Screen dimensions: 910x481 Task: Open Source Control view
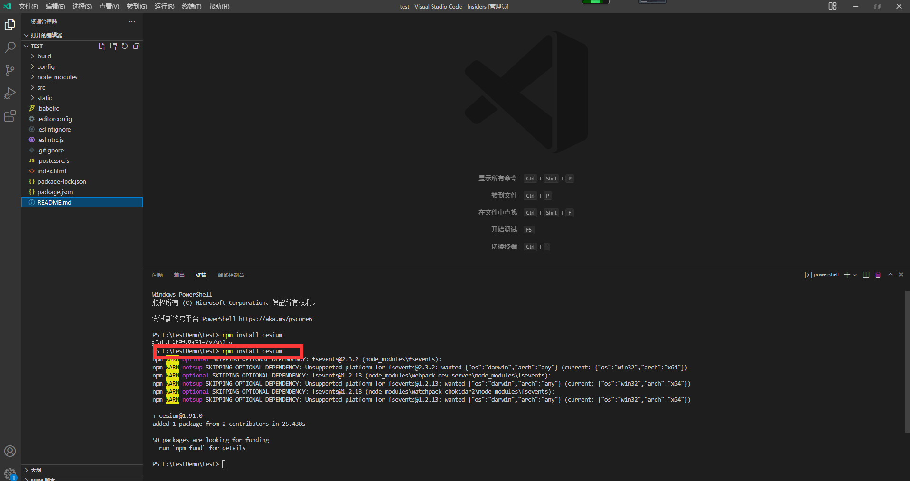(x=10, y=70)
